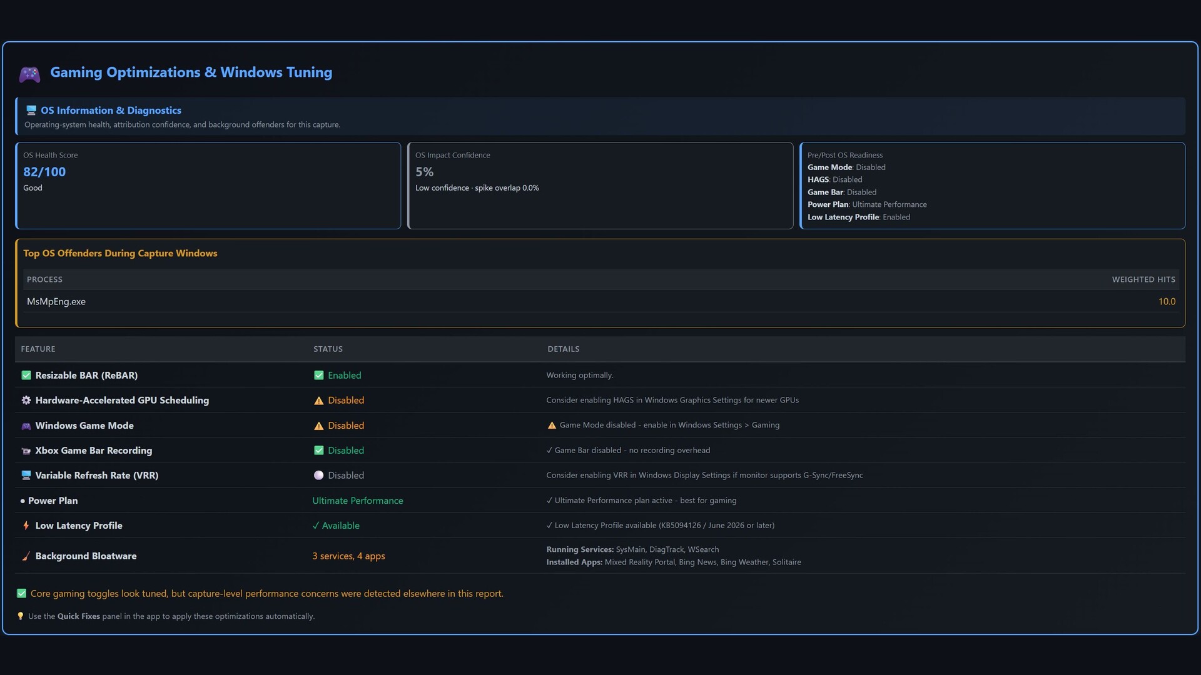This screenshot has width=1201, height=675.
Task: Click the Low confidence spike overlap text
Action: 477,188
